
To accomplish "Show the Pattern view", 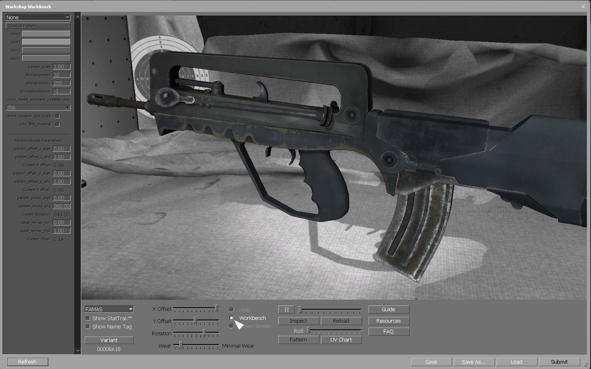I will tap(298, 340).
